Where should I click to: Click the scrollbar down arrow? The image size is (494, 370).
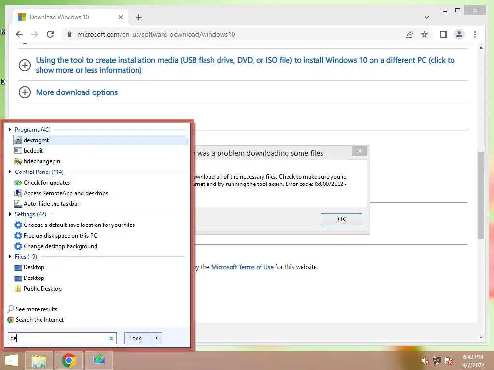click(x=481, y=338)
